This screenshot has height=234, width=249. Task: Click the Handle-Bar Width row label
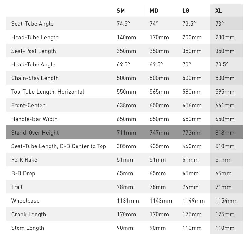[34, 119]
